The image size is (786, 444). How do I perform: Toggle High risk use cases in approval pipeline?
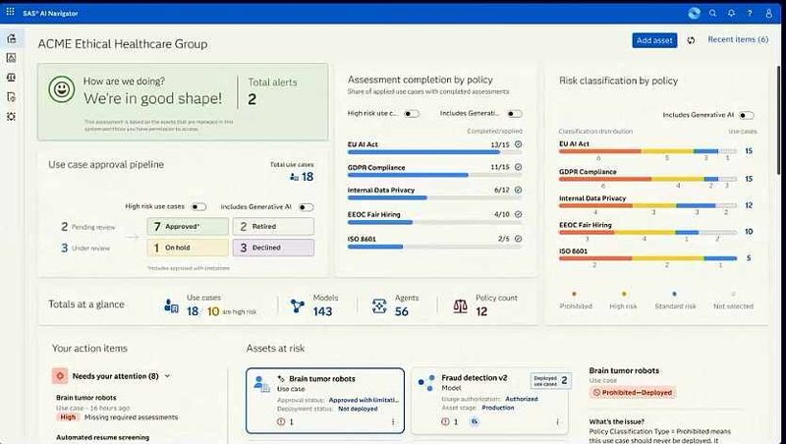point(199,207)
